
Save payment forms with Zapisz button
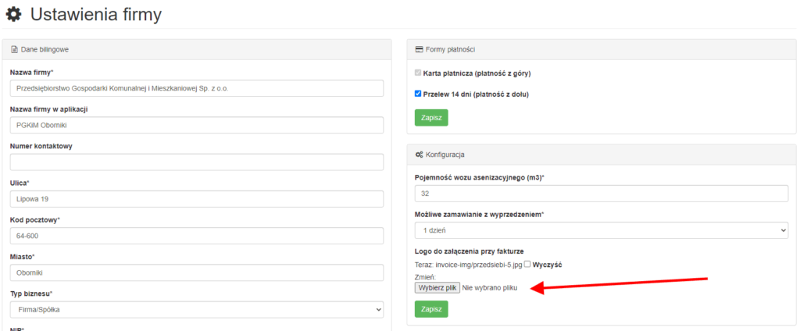(x=431, y=117)
